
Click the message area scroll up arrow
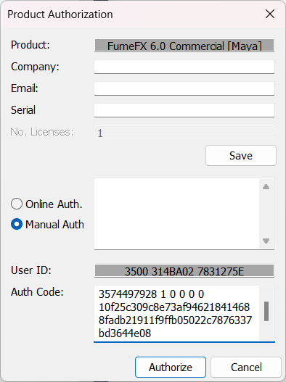[x=266, y=187]
